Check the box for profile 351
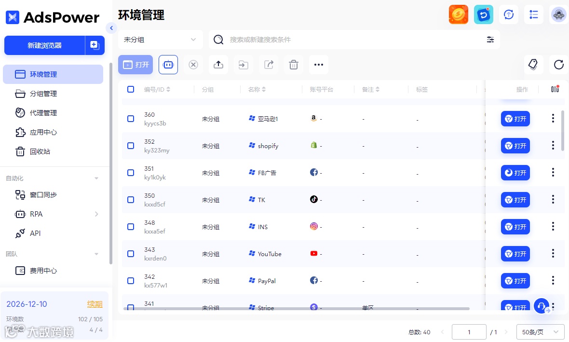Screen dimensions: 569x342 131,173
